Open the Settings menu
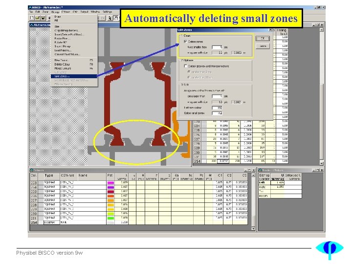 click(x=107, y=12)
